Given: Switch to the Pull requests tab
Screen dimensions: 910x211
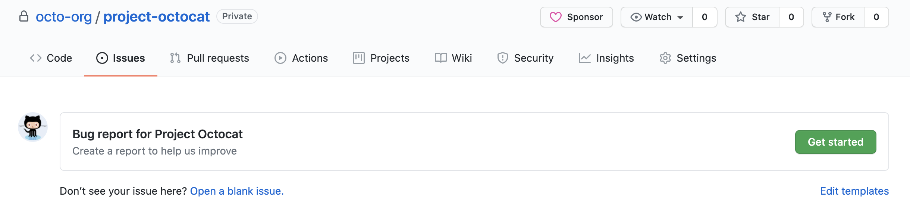Looking at the screenshot, I should tap(210, 58).
